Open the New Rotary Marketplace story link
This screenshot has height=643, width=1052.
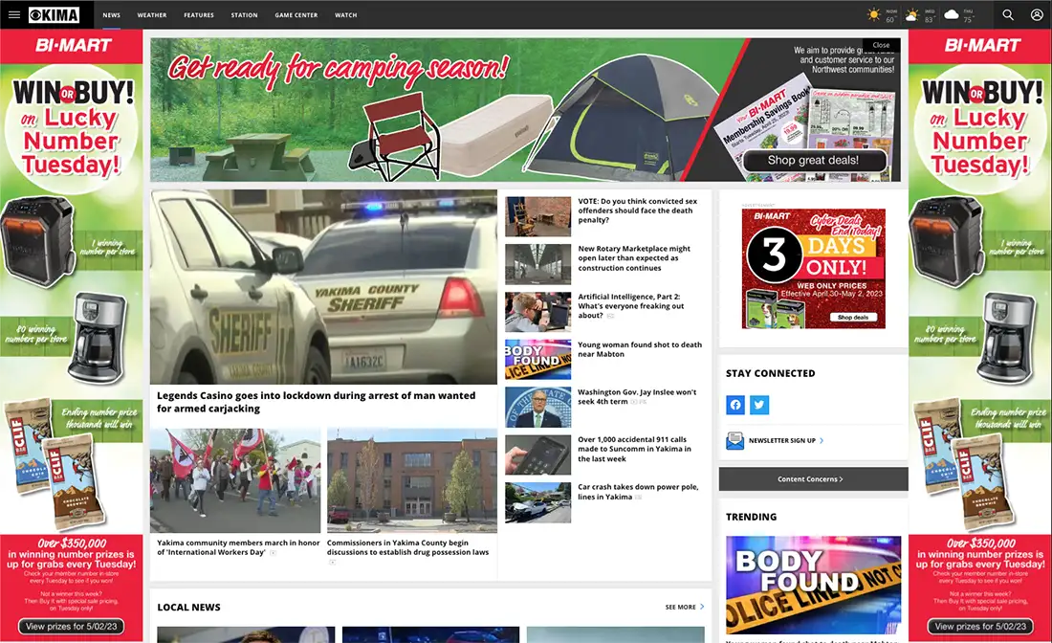click(634, 258)
